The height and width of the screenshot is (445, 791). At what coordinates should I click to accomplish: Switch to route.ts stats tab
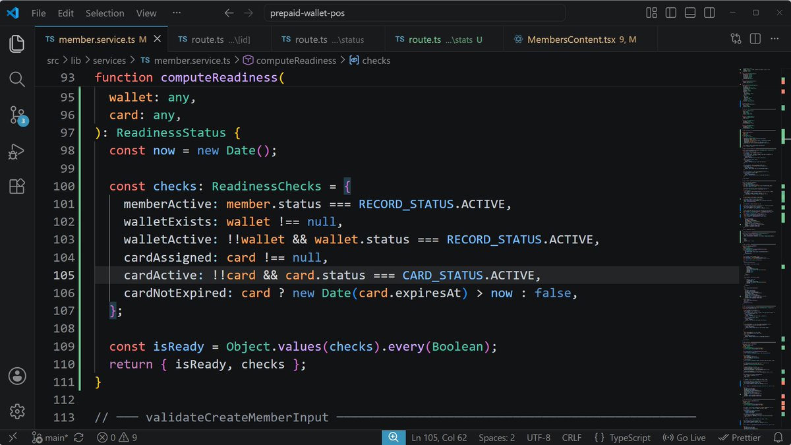(443, 40)
